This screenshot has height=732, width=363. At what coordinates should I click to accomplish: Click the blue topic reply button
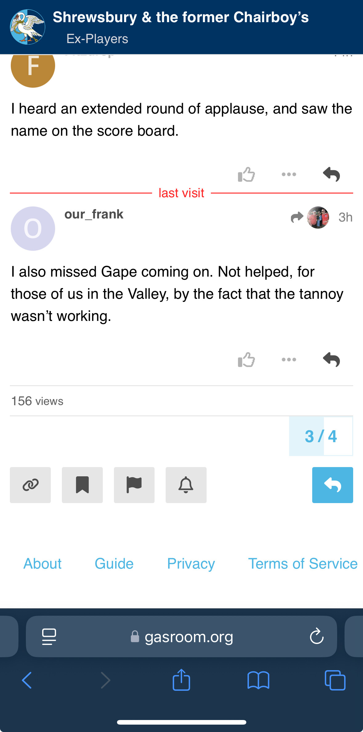(x=333, y=485)
